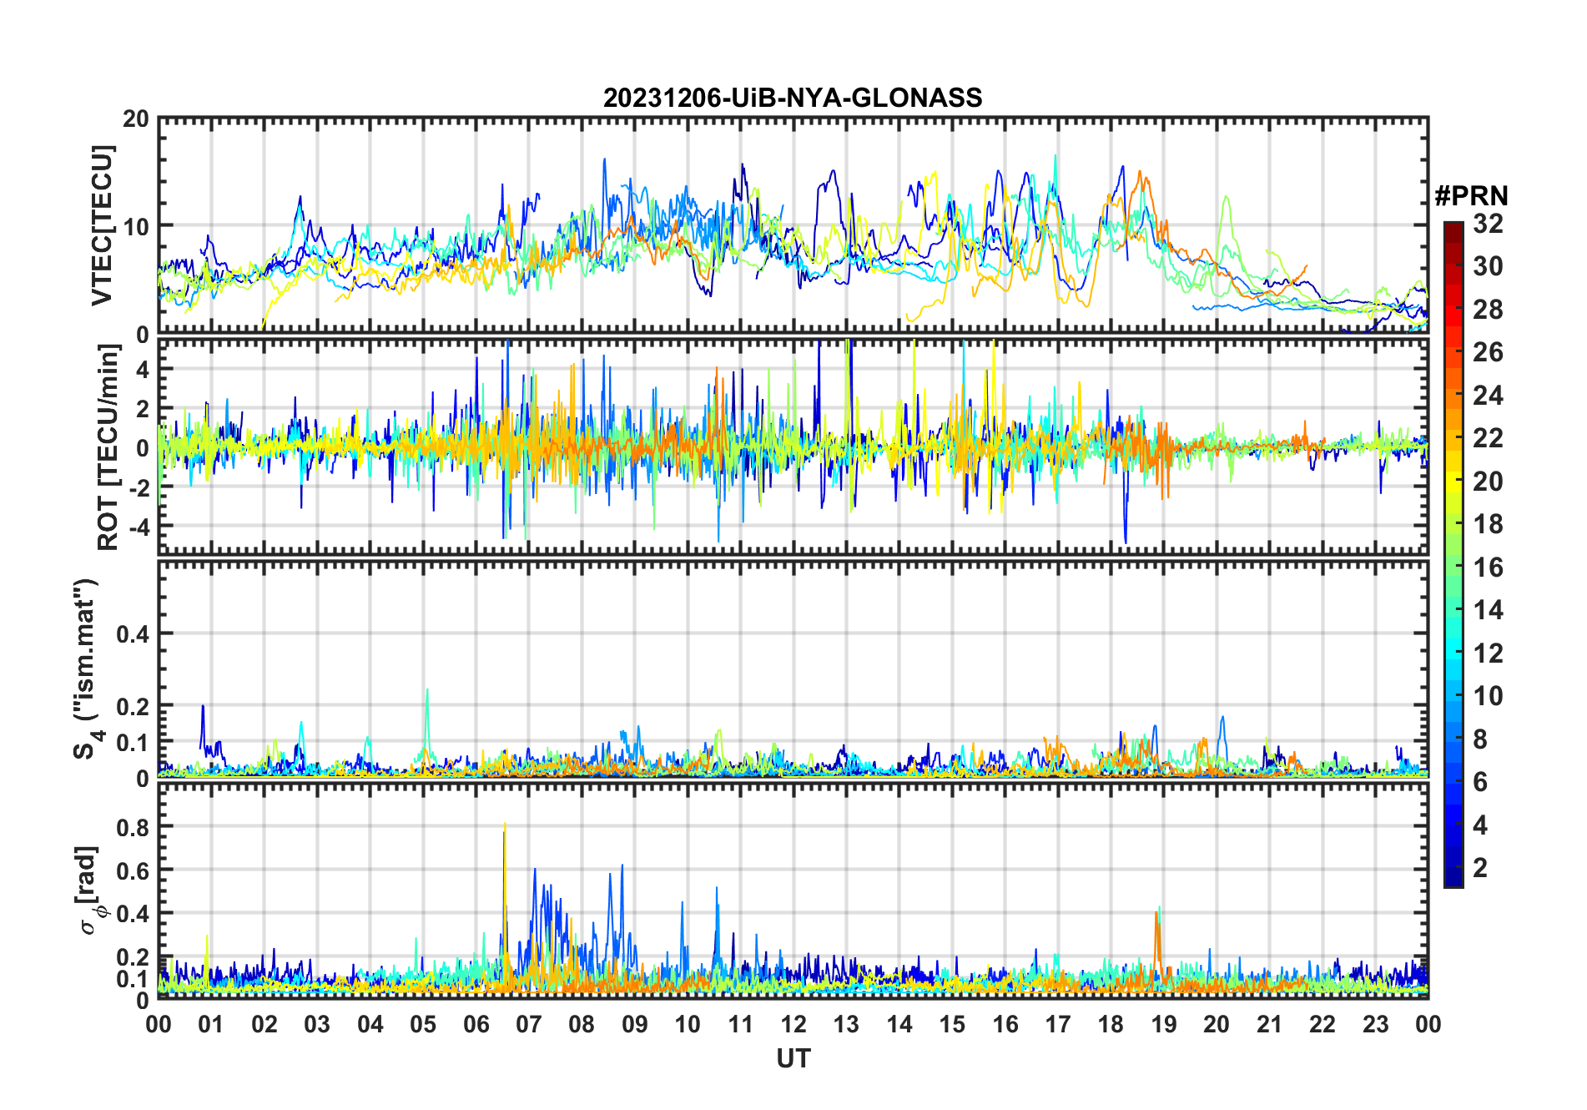The image size is (1587, 1110).
Task: Click the plot title 20231206-UiB-NYA-GLONASS
Action: click(x=793, y=98)
